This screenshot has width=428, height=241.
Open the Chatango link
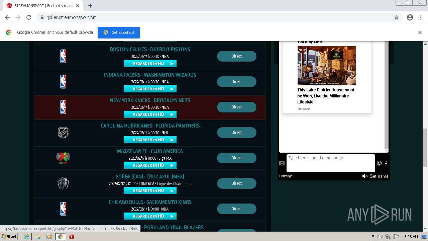coord(286,176)
